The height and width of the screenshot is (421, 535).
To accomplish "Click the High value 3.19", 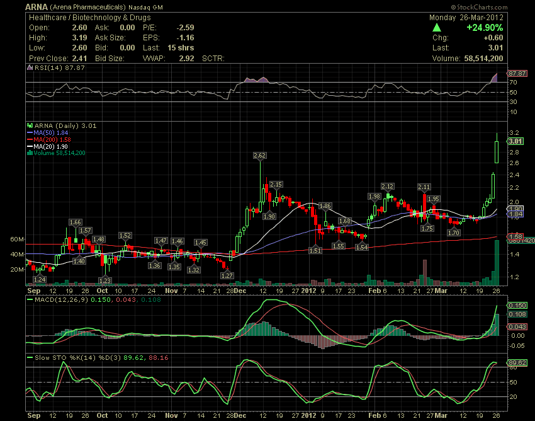I will pos(79,38).
